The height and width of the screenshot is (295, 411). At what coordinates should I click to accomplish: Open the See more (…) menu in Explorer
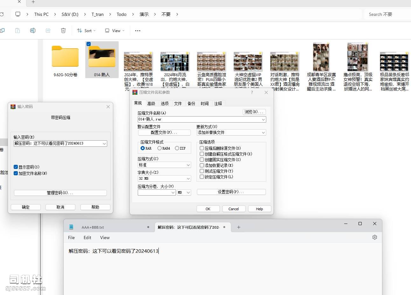click(x=138, y=31)
